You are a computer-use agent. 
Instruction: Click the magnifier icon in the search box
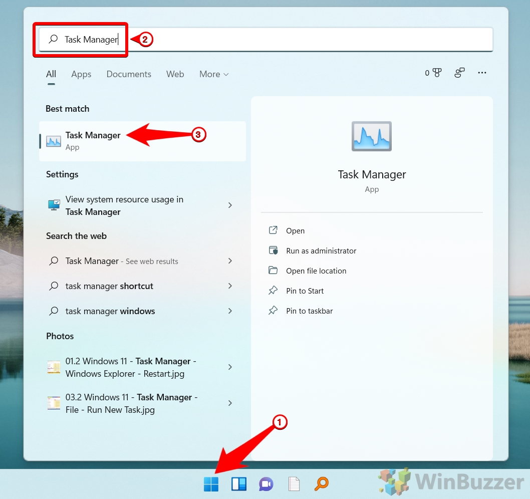[x=53, y=39]
